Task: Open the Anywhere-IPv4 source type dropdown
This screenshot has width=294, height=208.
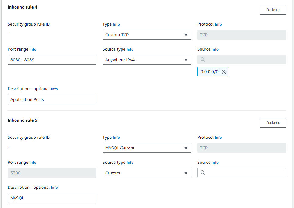Action: pyautogui.click(x=147, y=60)
